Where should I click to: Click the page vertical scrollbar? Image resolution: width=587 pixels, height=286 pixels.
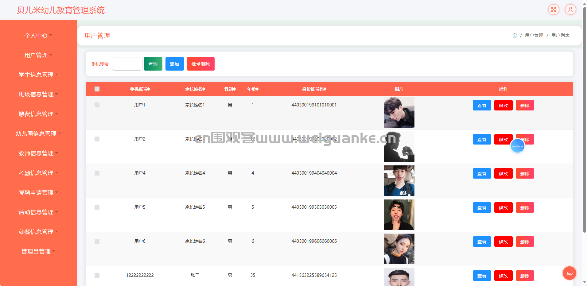[585, 123]
